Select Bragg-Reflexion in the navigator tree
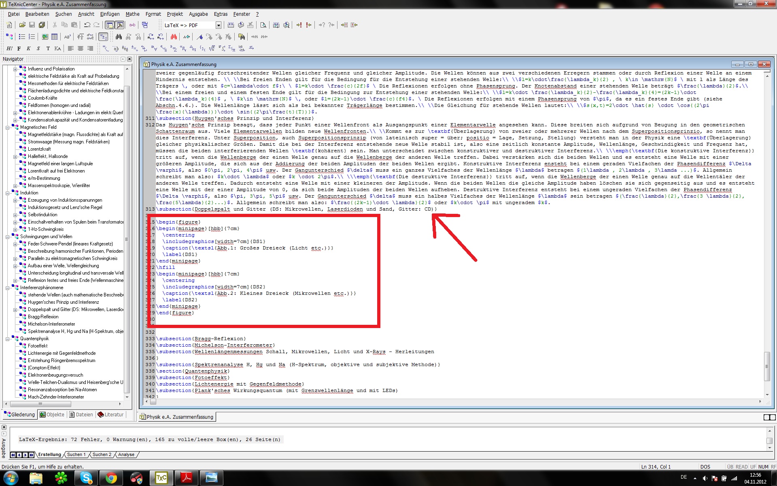777x486 pixels. coord(43,317)
